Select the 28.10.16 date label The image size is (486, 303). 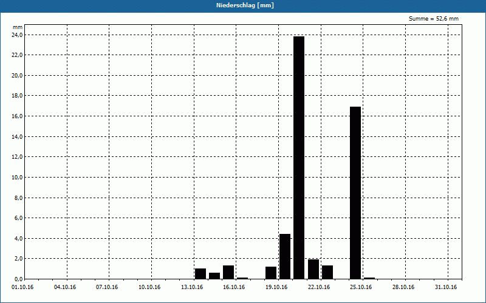(x=403, y=287)
